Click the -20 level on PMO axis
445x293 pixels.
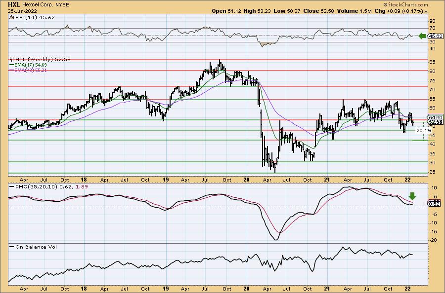pyautogui.click(x=433, y=240)
